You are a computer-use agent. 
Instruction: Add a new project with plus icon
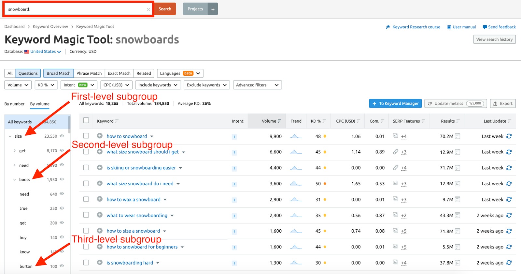click(x=213, y=9)
